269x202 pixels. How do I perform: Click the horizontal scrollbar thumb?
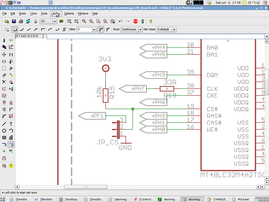(x=86, y=187)
